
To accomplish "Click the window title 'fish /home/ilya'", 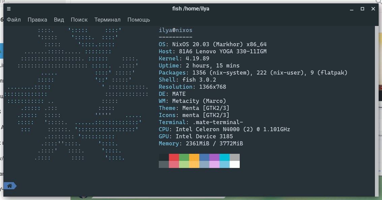I will (x=191, y=9).
